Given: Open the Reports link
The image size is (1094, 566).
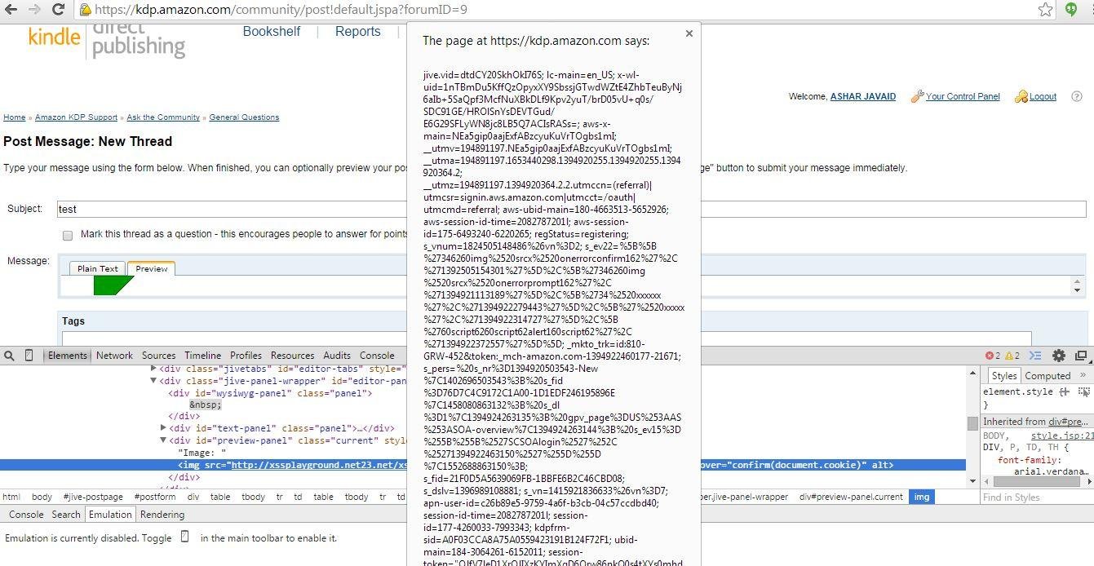Looking at the screenshot, I should (x=358, y=31).
